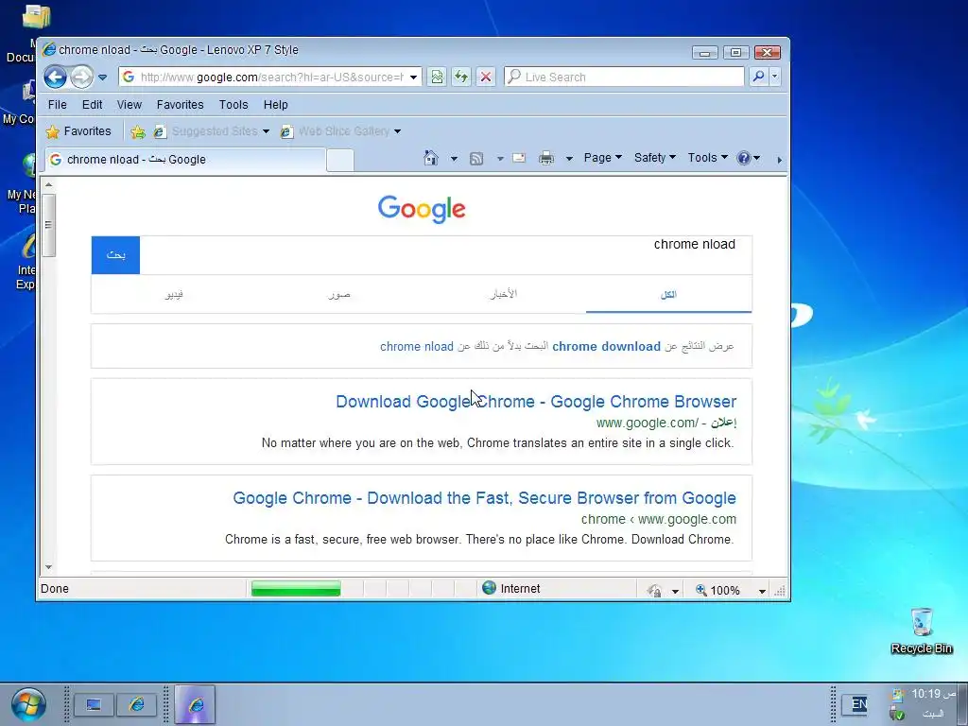Click the Refresh page icon
This screenshot has width=968, height=726.
click(461, 78)
